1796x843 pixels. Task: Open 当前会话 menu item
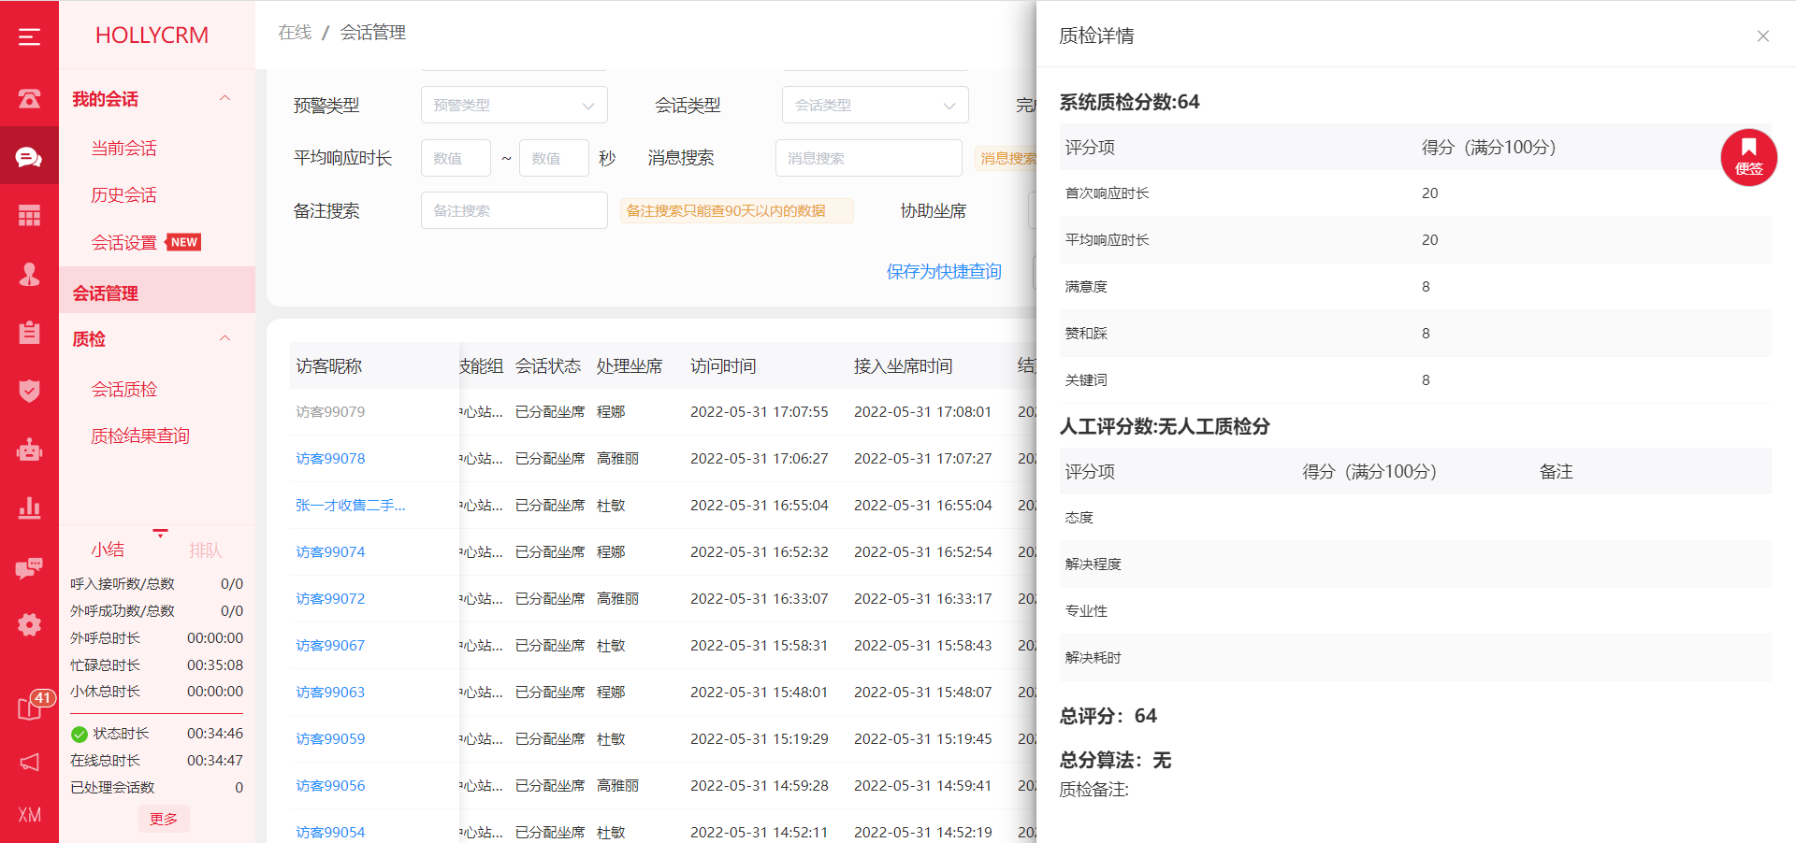pos(123,148)
